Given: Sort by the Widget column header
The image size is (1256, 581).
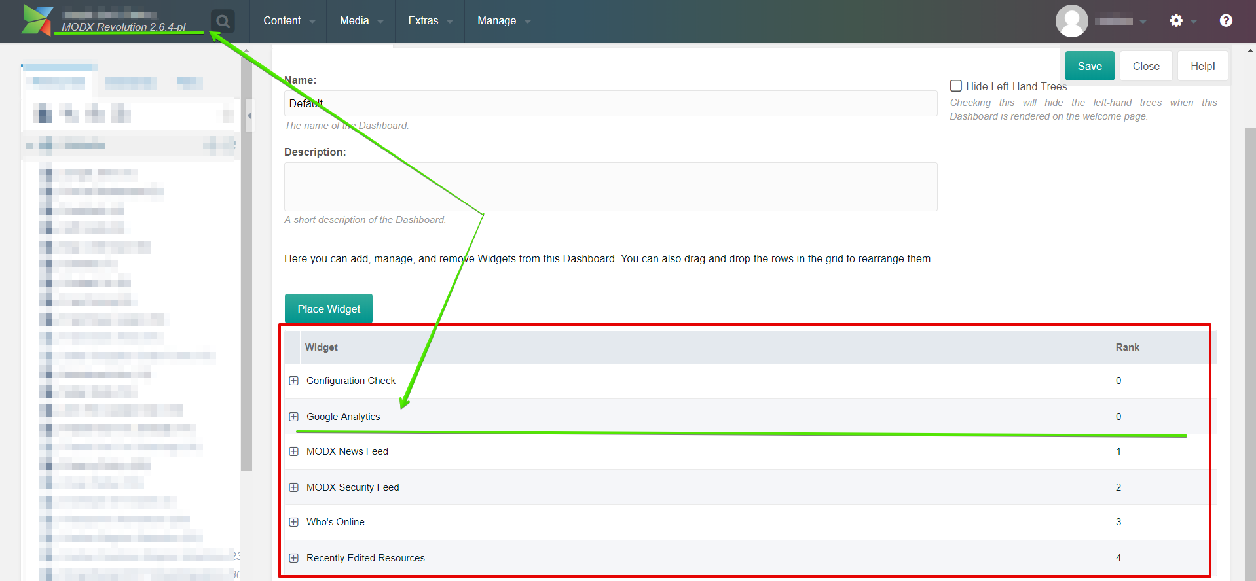Looking at the screenshot, I should (x=705, y=347).
